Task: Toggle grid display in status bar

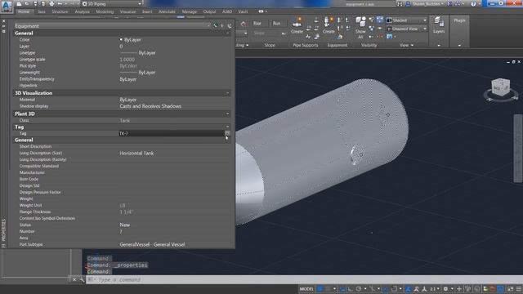Action: [x=320, y=289]
